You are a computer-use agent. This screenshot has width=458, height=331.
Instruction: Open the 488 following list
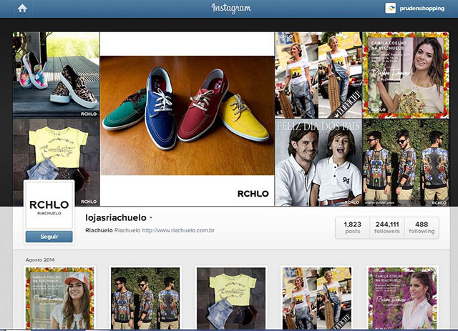coord(422,227)
